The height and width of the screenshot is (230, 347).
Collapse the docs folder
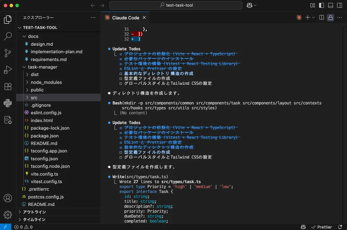[x=33, y=36]
